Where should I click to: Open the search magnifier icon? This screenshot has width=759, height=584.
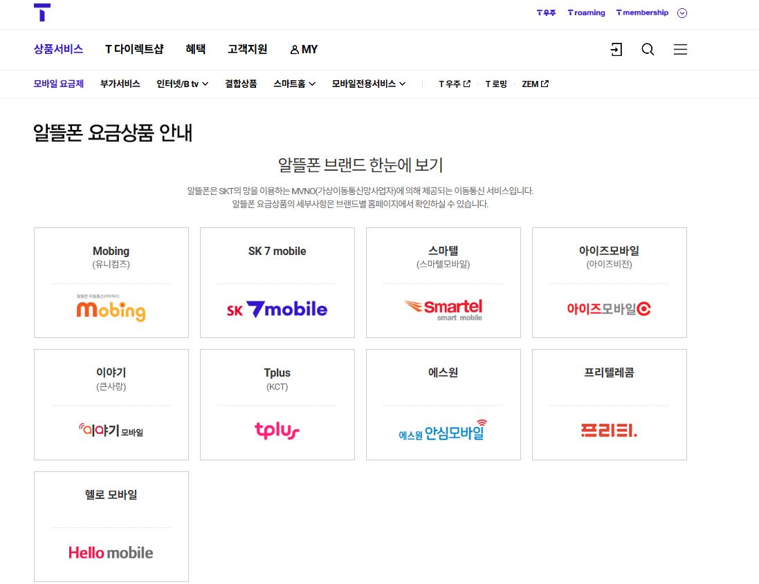648,49
